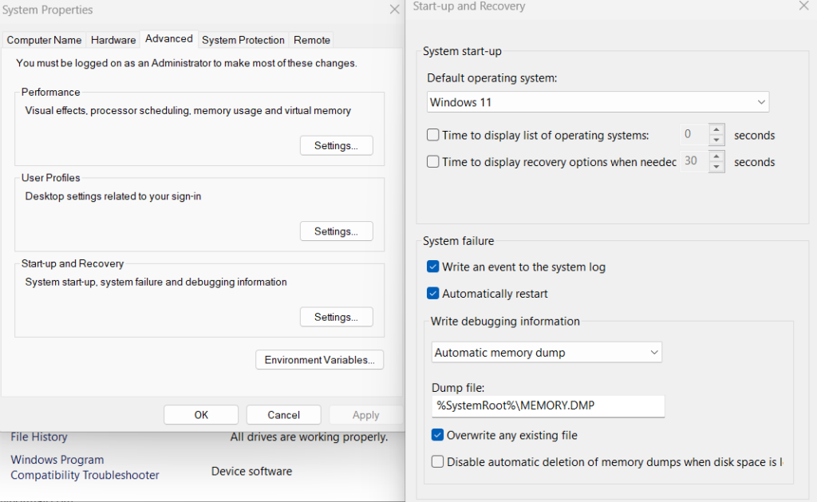The image size is (817, 502).
Task: Enable time to display recovery options
Action: coord(432,162)
